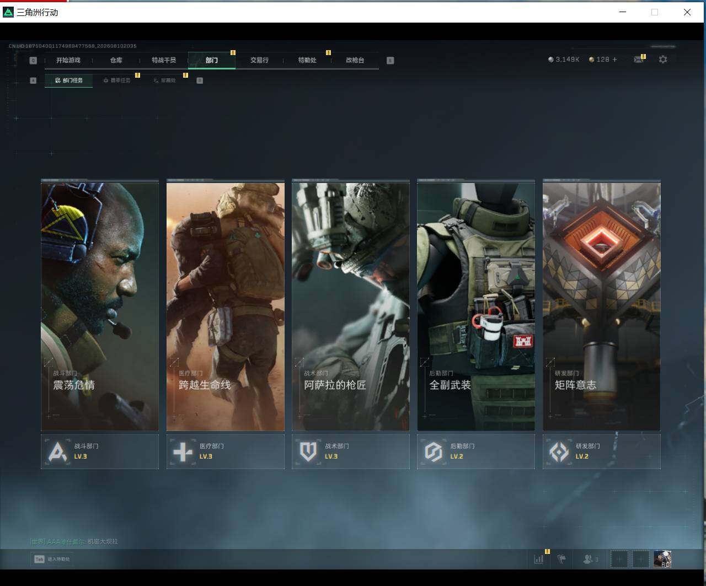Close the 三角洲行动 window
This screenshot has height=586, width=706.
(x=687, y=12)
